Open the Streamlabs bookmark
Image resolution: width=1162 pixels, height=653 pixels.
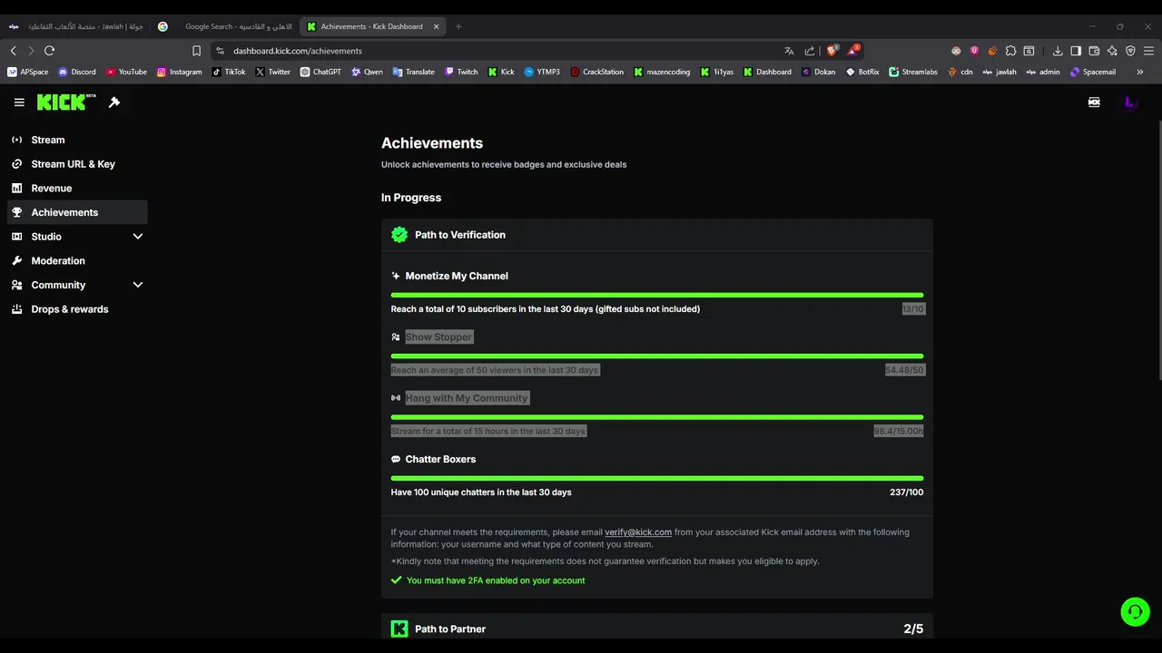pos(913,72)
